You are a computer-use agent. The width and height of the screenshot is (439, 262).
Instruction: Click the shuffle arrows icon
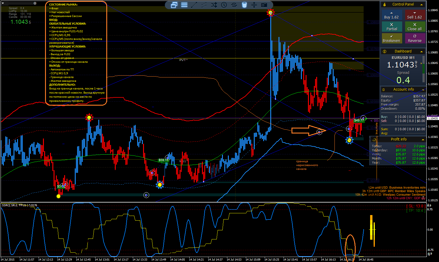[x=214, y=5]
